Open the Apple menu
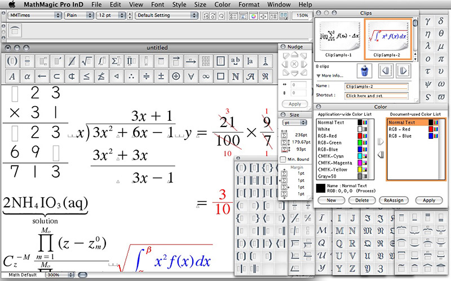 pos(12,4)
